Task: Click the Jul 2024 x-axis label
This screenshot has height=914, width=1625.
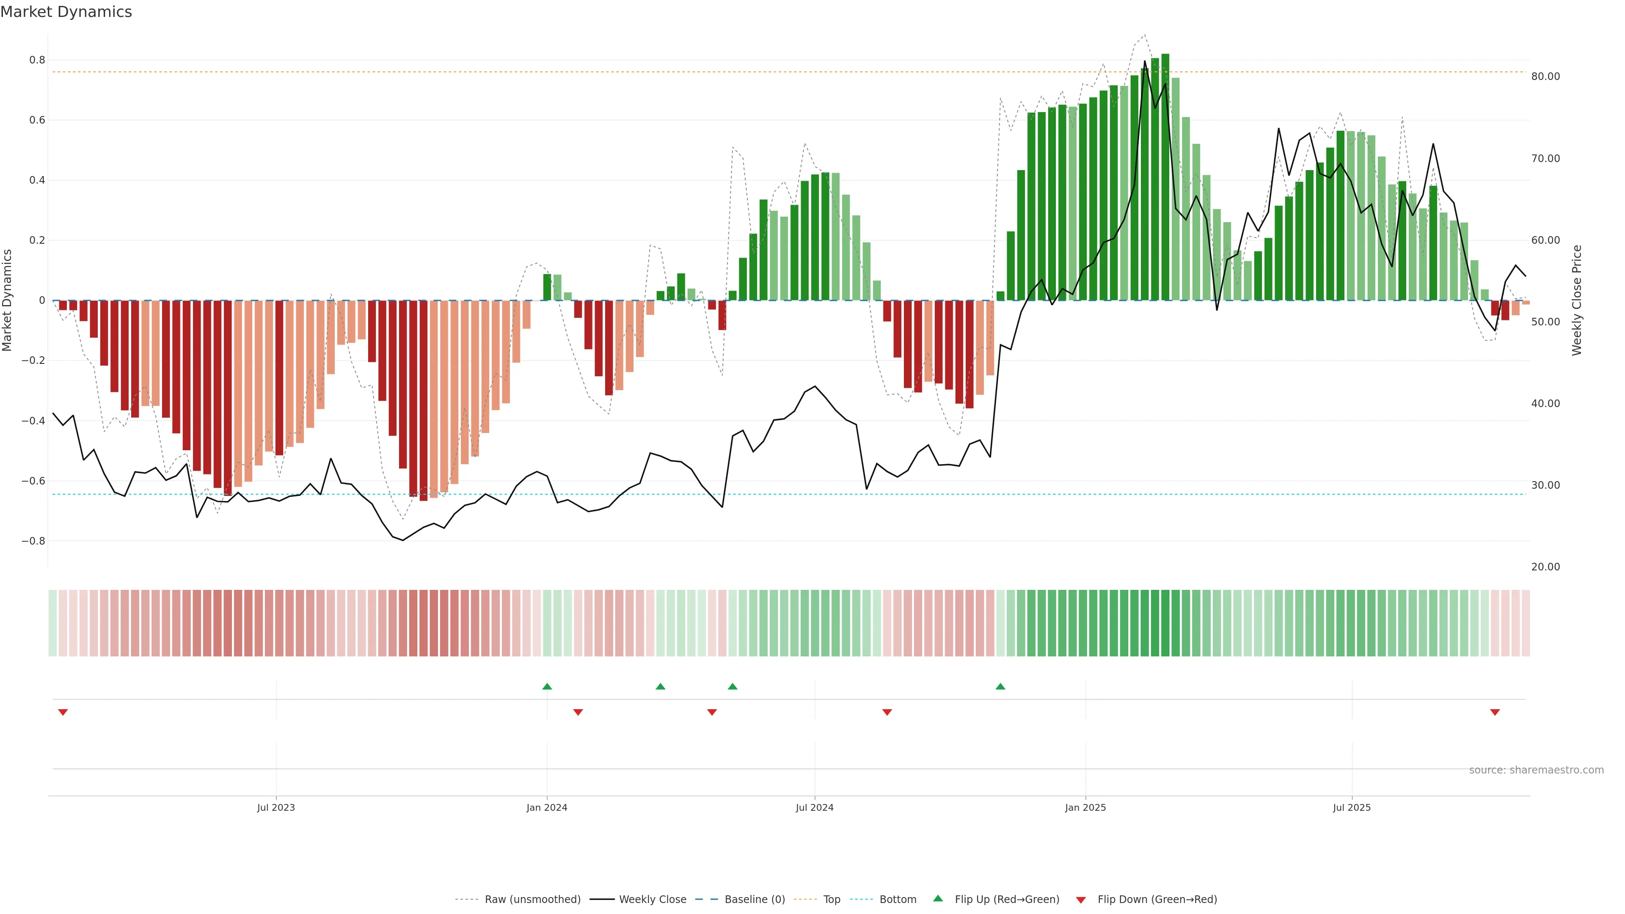Action: [814, 807]
